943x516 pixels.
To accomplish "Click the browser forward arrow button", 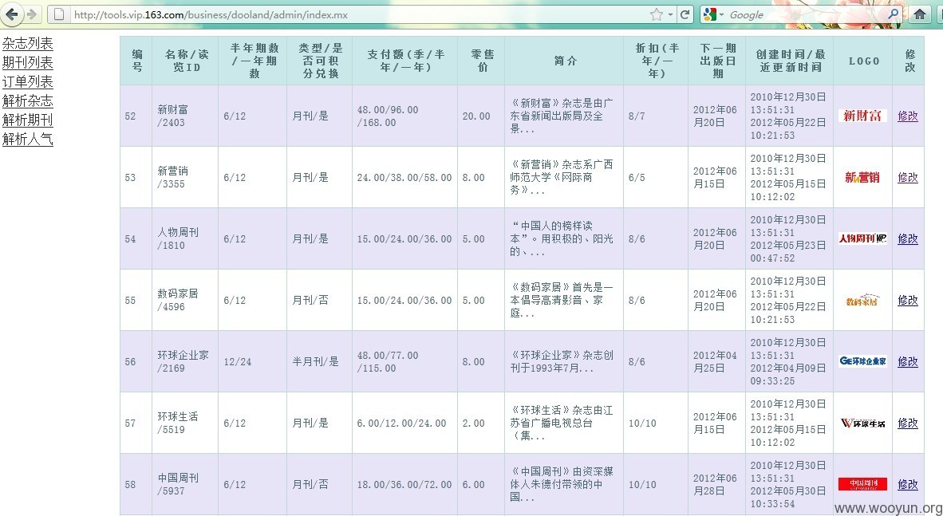I will (x=33, y=14).
